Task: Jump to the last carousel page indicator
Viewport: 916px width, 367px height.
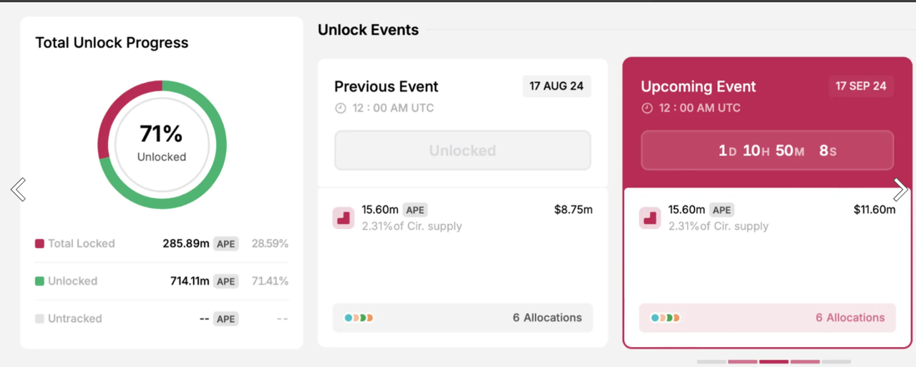Action: click(837, 362)
